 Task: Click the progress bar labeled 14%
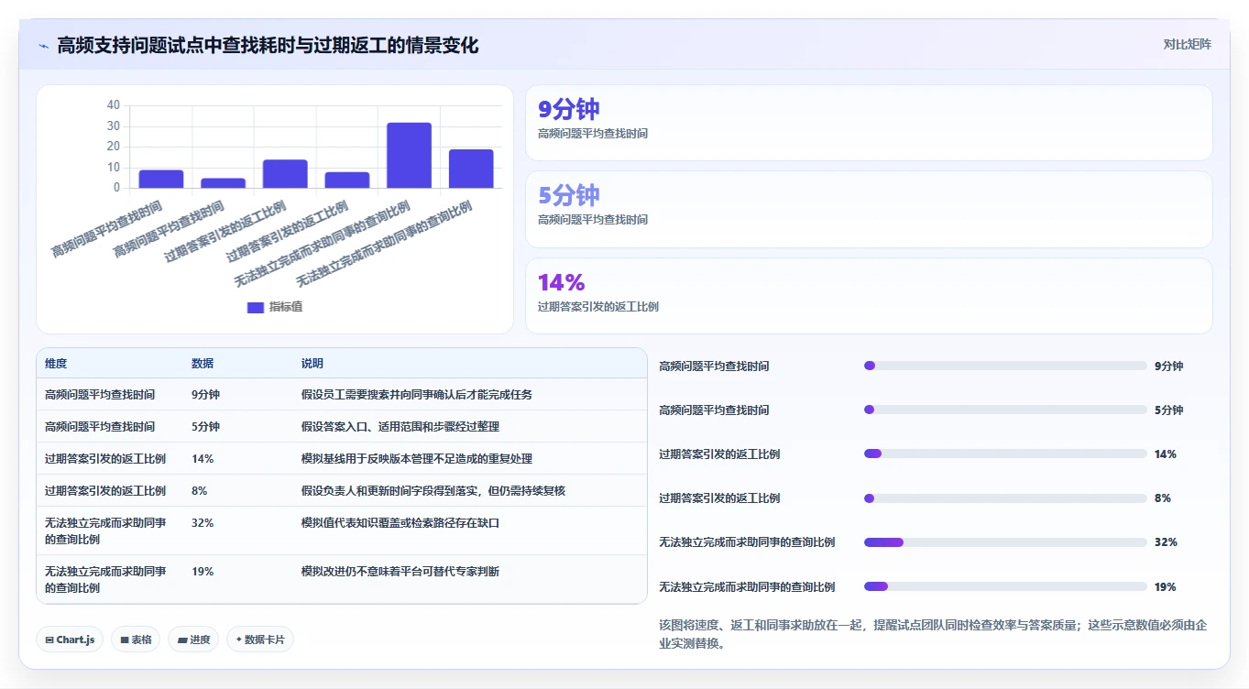click(x=1005, y=454)
